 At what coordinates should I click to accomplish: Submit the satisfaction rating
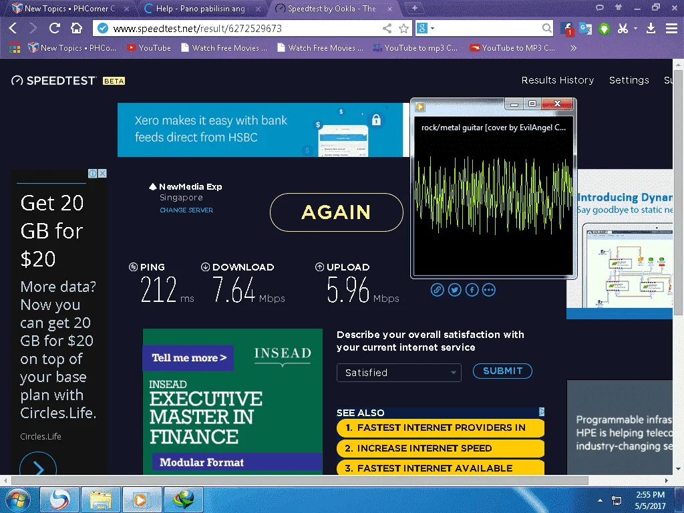[502, 371]
